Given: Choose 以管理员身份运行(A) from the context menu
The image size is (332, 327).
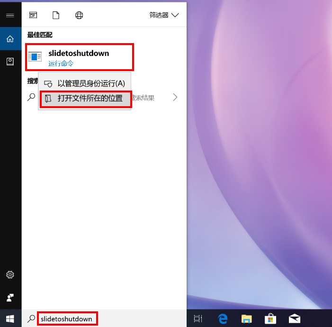Looking at the screenshot, I should pyautogui.click(x=91, y=83).
